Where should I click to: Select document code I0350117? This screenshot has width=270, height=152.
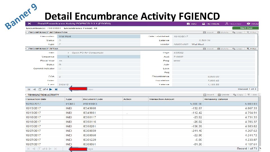(89, 117)
